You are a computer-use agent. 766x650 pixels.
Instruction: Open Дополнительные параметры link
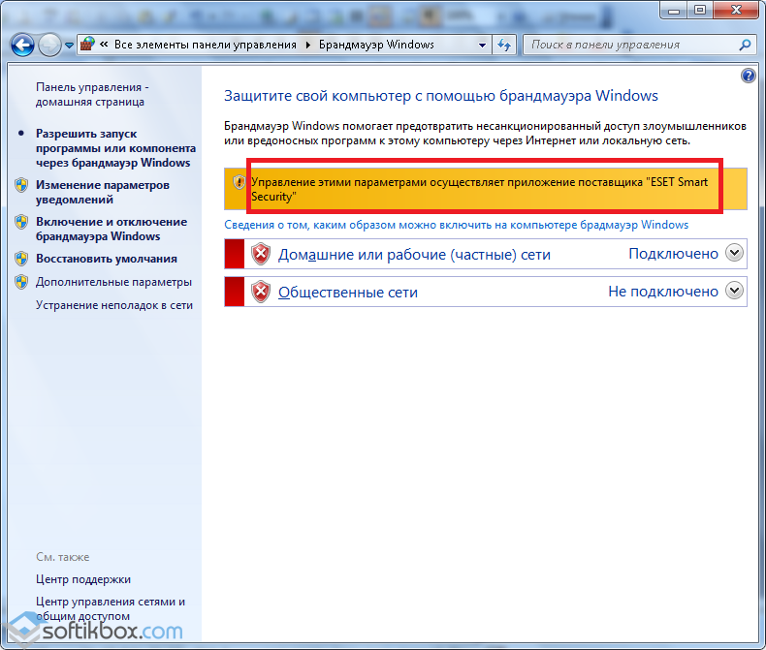(113, 282)
